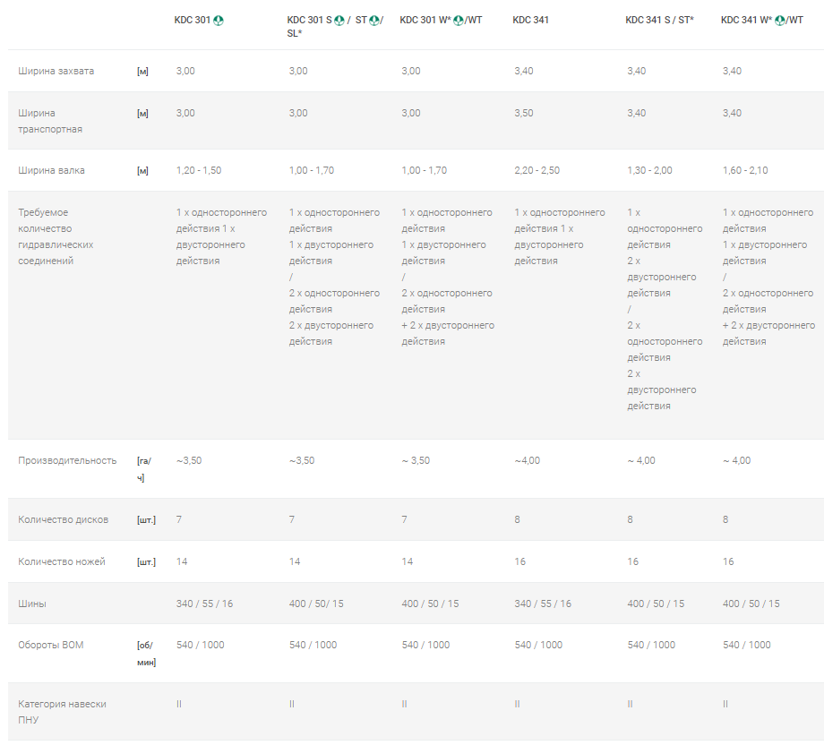Select the Количество дисков row label
Image resolution: width=824 pixels, height=745 pixels.
63,519
